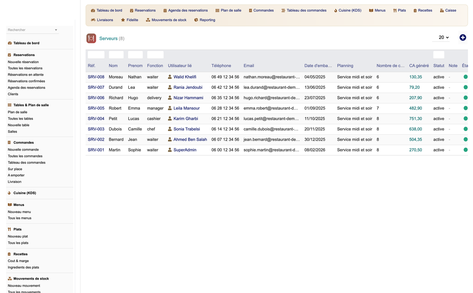Click the green status dot in SRV-002 row
The height and width of the screenshot is (293, 473).
(x=466, y=140)
